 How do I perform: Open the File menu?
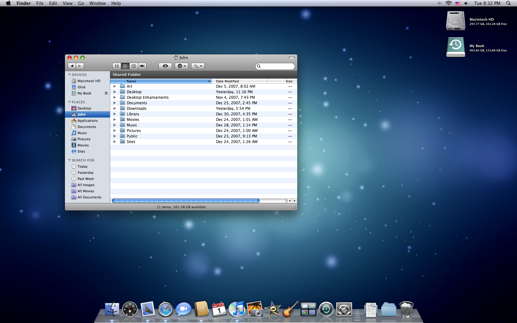pos(40,3)
